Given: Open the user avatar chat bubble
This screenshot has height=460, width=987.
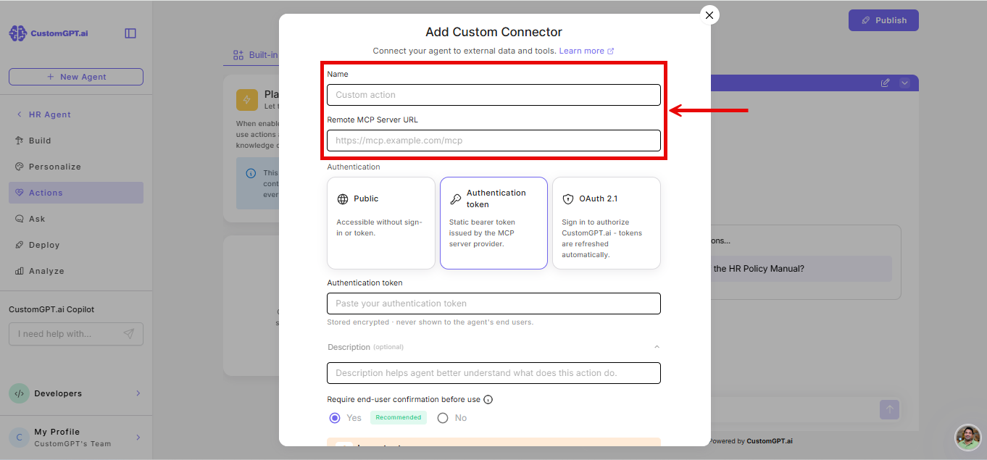Looking at the screenshot, I should [x=967, y=438].
